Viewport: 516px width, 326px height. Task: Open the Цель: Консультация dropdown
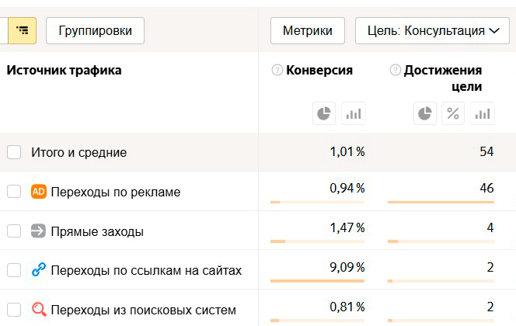431,31
